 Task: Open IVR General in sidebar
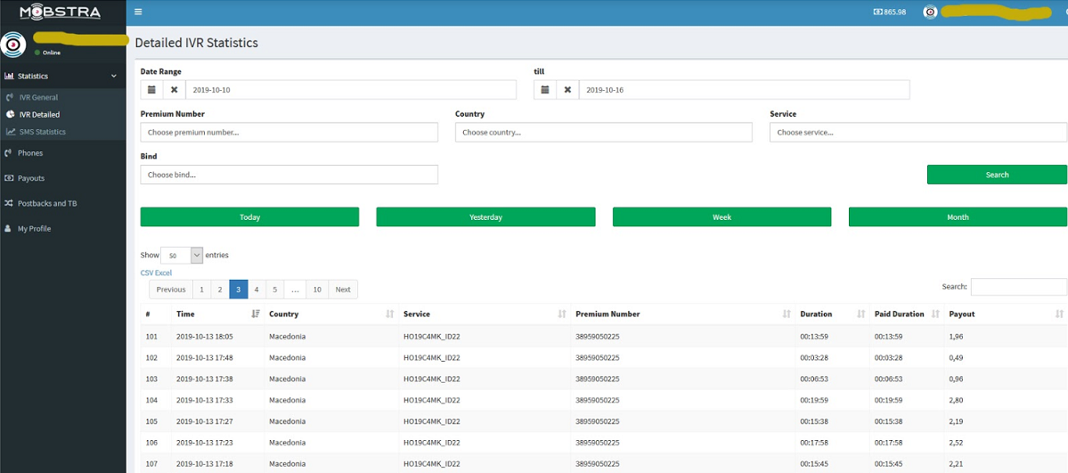[x=38, y=97]
